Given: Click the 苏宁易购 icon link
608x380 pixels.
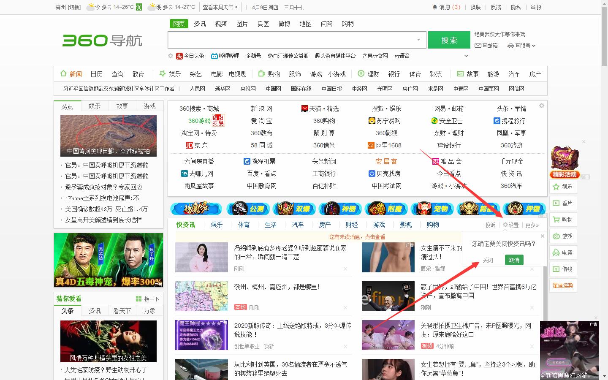Looking at the screenshot, I should (x=372, y=121).
